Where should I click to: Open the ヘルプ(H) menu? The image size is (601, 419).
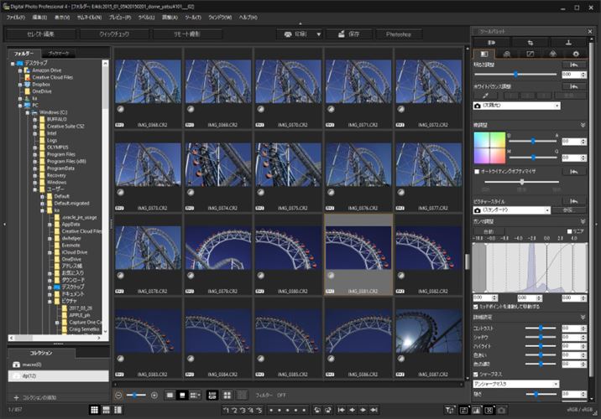click(x=248, y=18)
